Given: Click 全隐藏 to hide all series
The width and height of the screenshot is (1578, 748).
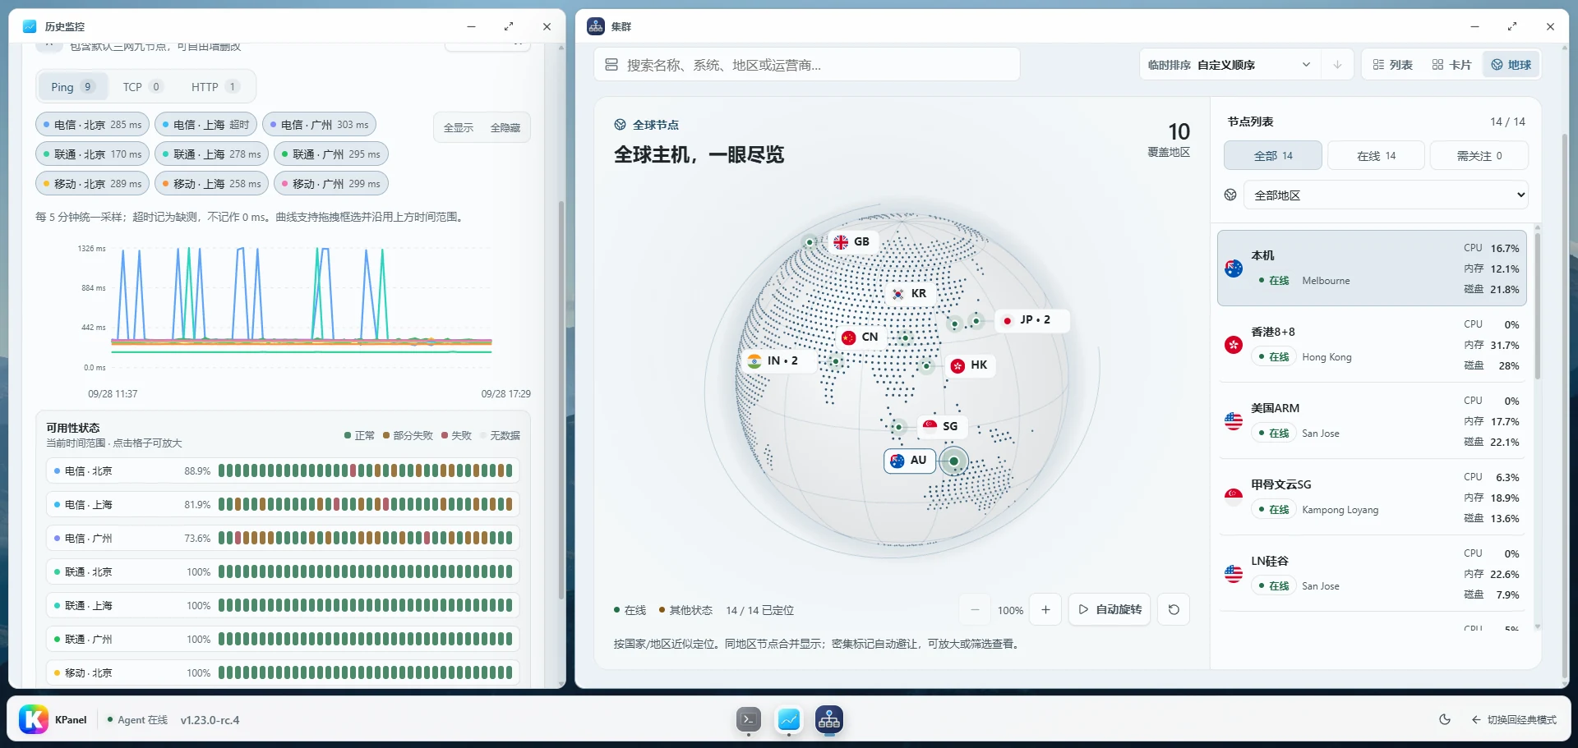Looking at the screenshot, I should (x=505, y=128).
